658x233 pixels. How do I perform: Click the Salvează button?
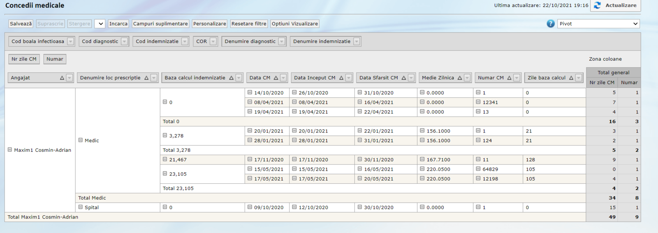click(x=21, y=24)
